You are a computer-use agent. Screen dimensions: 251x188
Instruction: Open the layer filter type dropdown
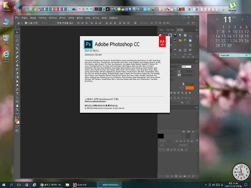(x=166, y=141)
